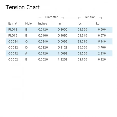Click the 0.8128 mm diameter value
The image size is (117, 117).
[63, 48]
